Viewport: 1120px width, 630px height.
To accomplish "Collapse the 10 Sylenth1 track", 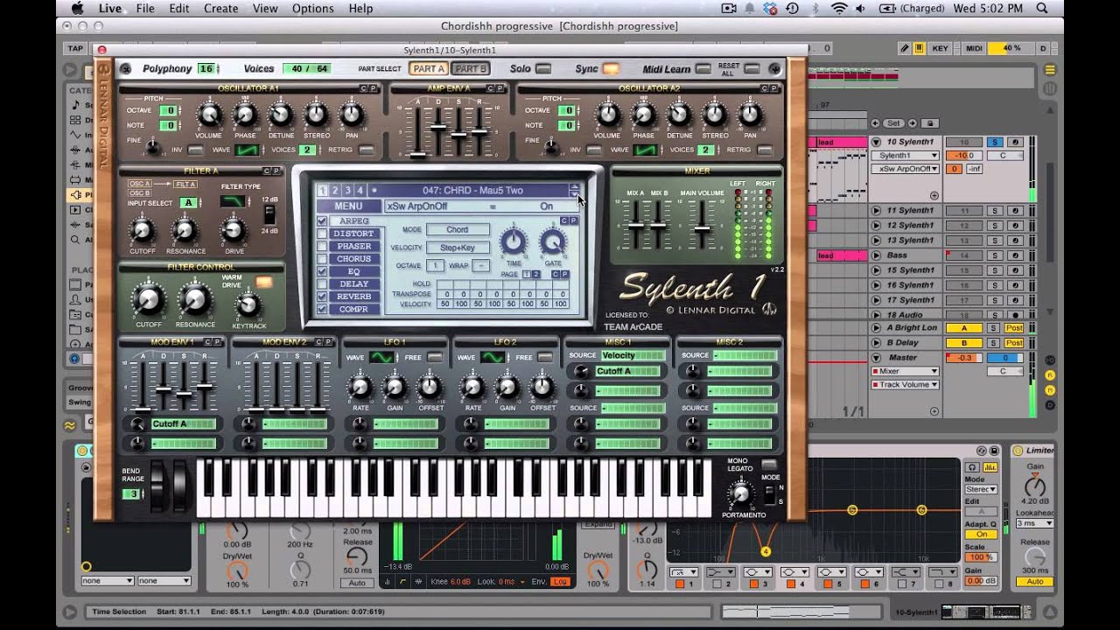I will [x=876, y=142].
